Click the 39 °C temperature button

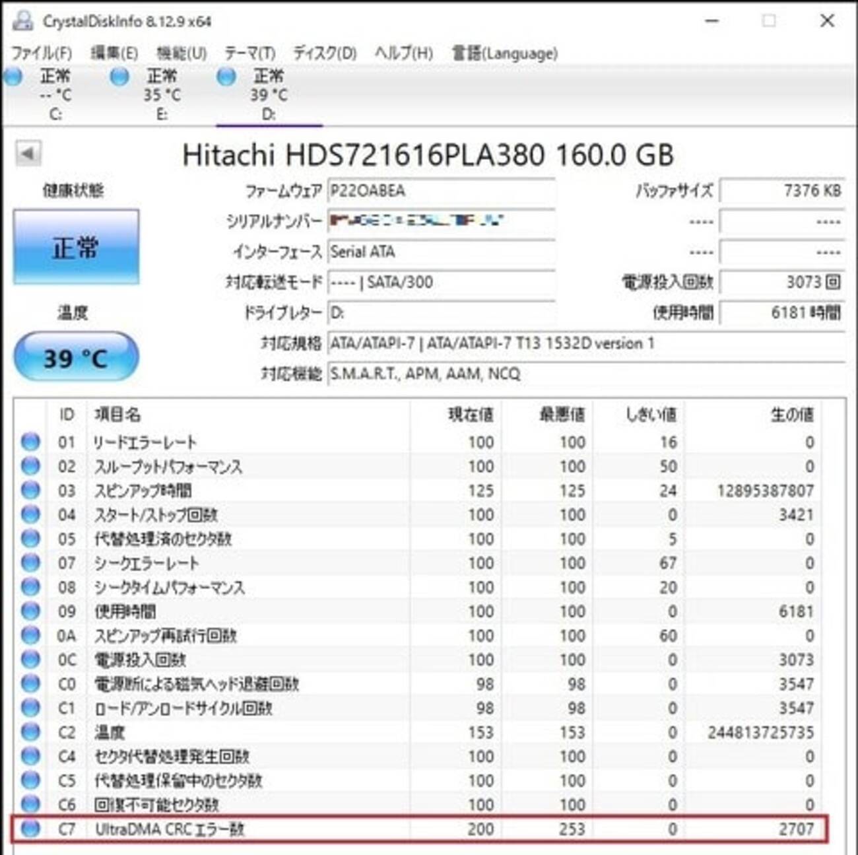tap(76, 357)
